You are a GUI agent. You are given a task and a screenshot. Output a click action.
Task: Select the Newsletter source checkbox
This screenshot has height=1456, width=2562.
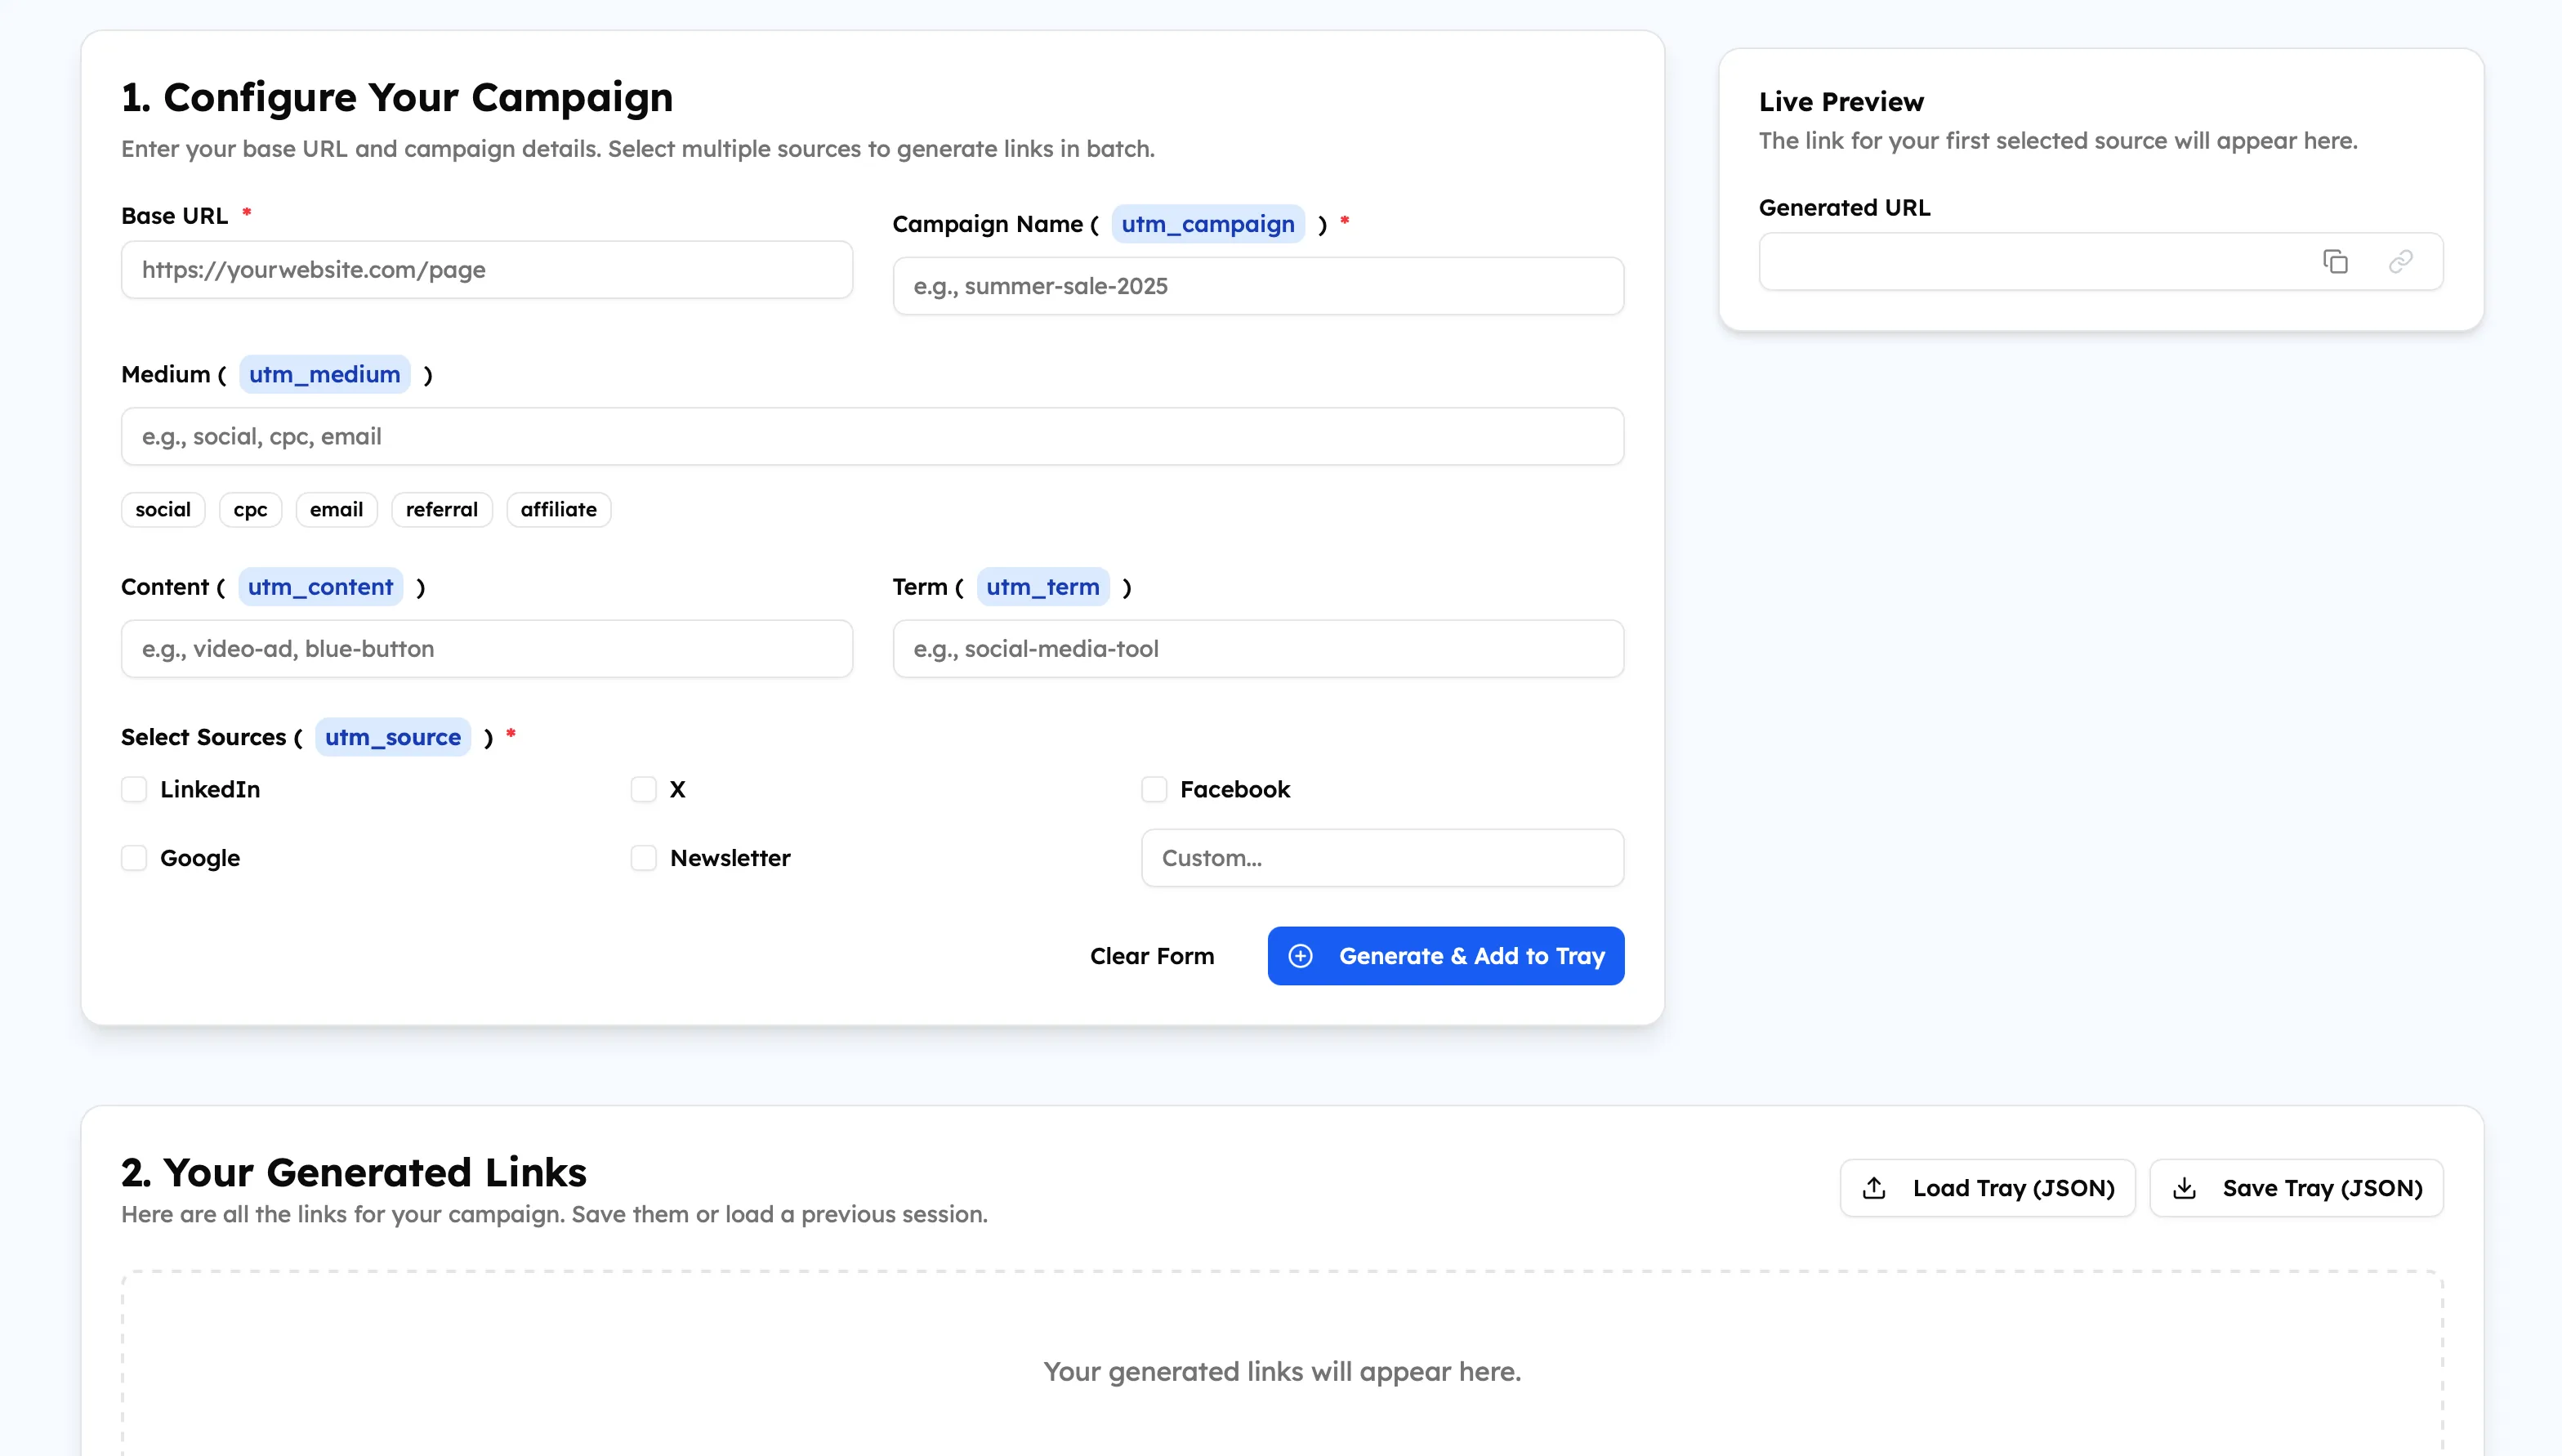[644, 858]
